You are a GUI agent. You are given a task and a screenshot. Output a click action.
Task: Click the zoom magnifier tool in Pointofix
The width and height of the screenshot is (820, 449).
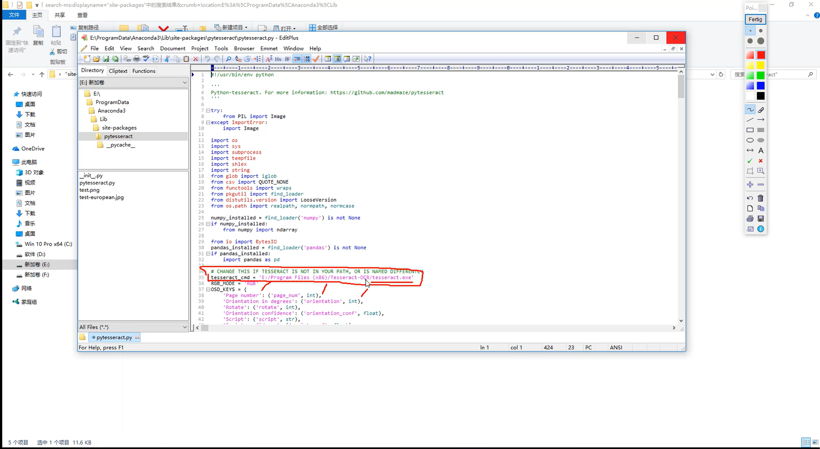pyautogui.click(x=761, y=171)
